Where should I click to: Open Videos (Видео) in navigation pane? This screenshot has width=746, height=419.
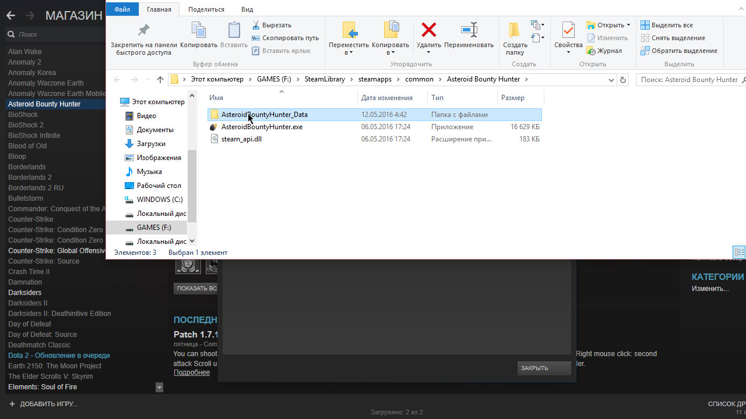(140, 116)
